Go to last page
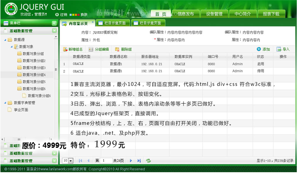 pos(139,161)
